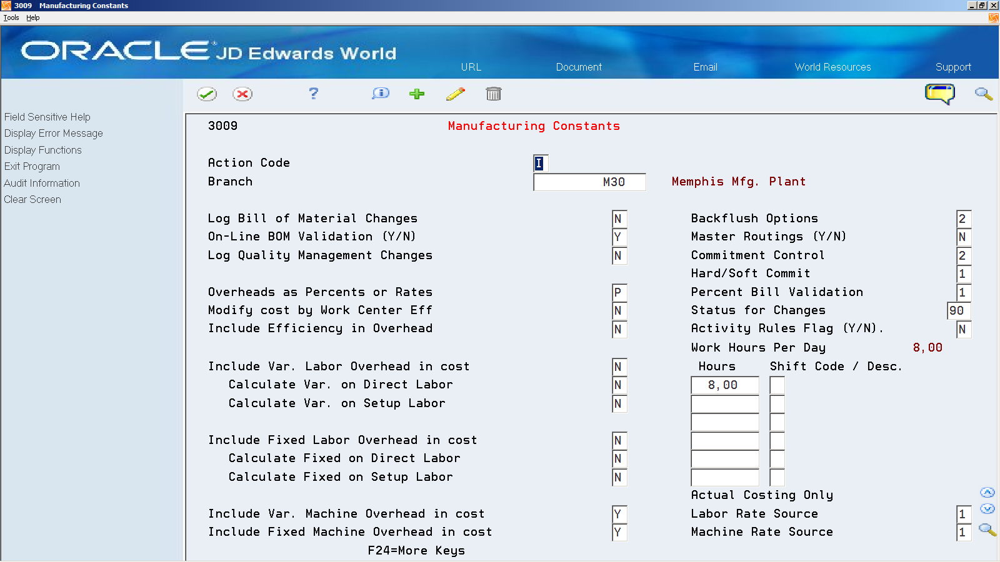Click Include Efficiency in Overhead field
Image resolution: width=1000 pixels, height=562 pixels.
pyautogui.click(x=619, y=329)
